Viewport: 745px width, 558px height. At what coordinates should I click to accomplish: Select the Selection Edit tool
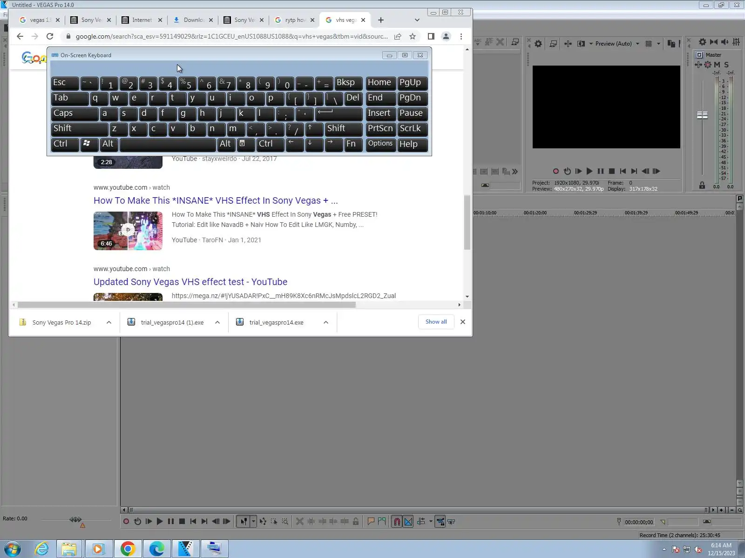click(x=274, y=522)
